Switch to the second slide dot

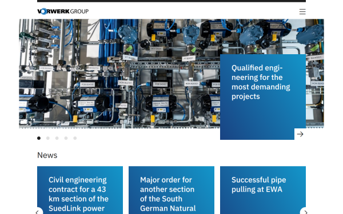click(48, 138)
